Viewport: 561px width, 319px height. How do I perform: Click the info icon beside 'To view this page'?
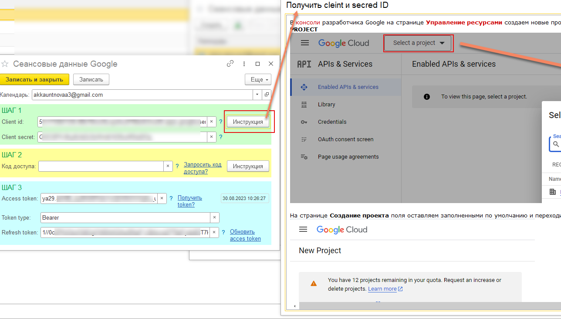tap(427, 97)
